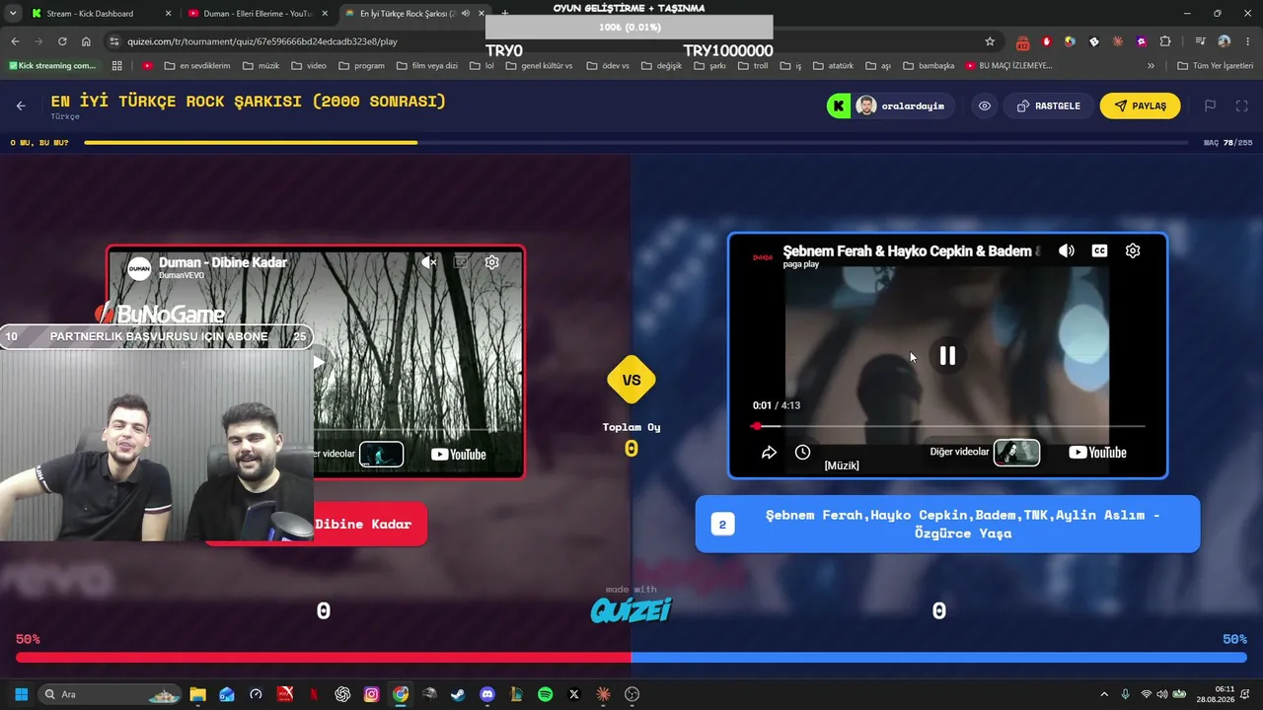Open Netflix from the taskbar
The height and width of the screenshot is (710, 1263).
tap(314, 694)
